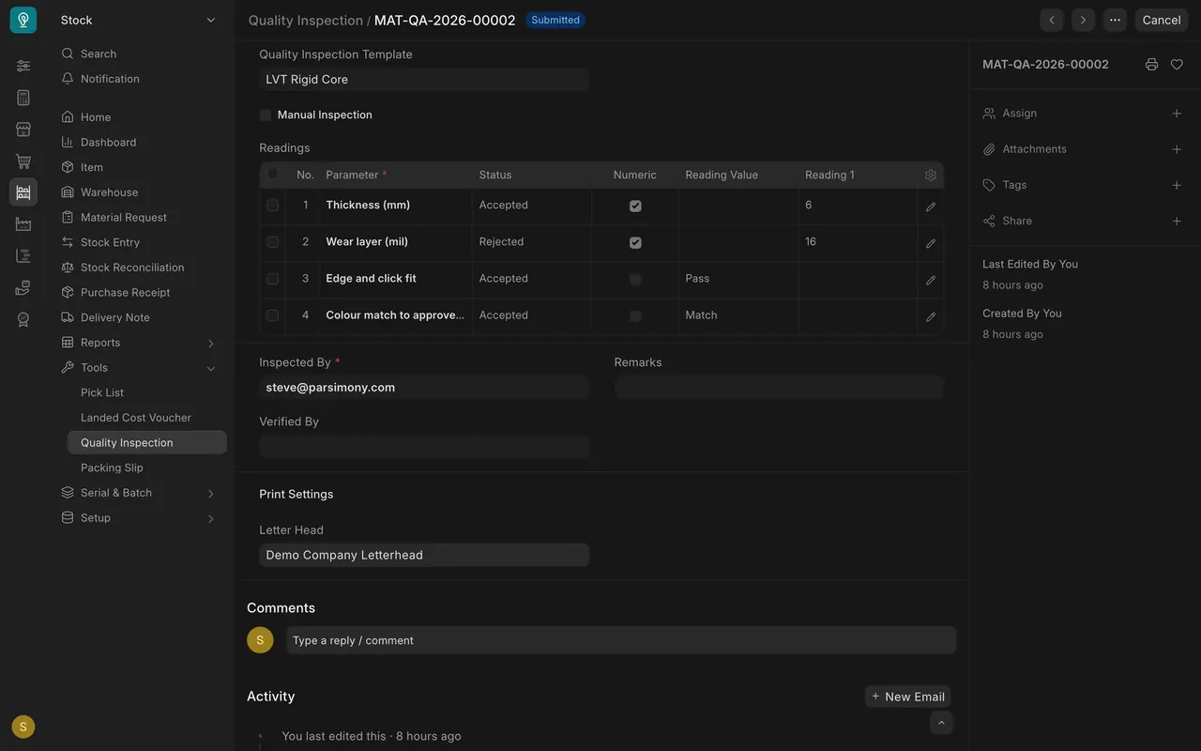Screen dimensions: 1201x751
Task: Expand the Setup section in the sidebar
Action: (210, 519)
